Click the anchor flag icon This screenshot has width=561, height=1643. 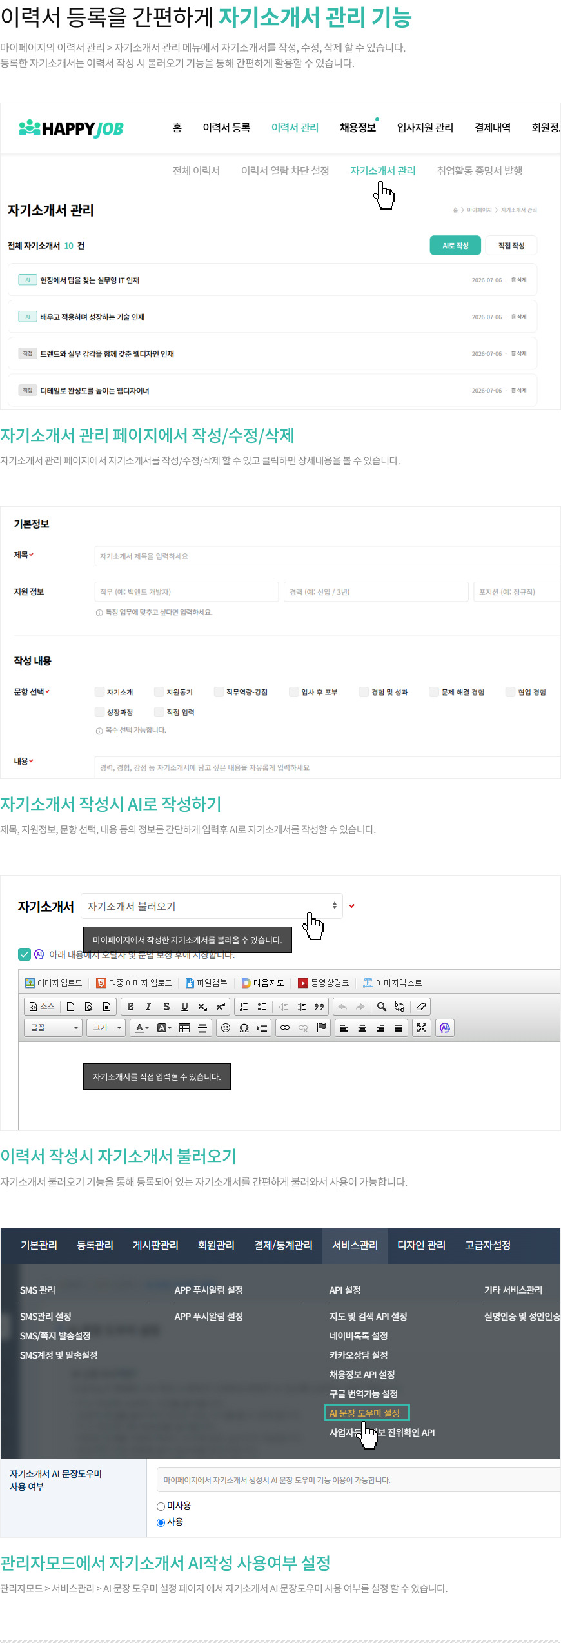point(321,1028)
